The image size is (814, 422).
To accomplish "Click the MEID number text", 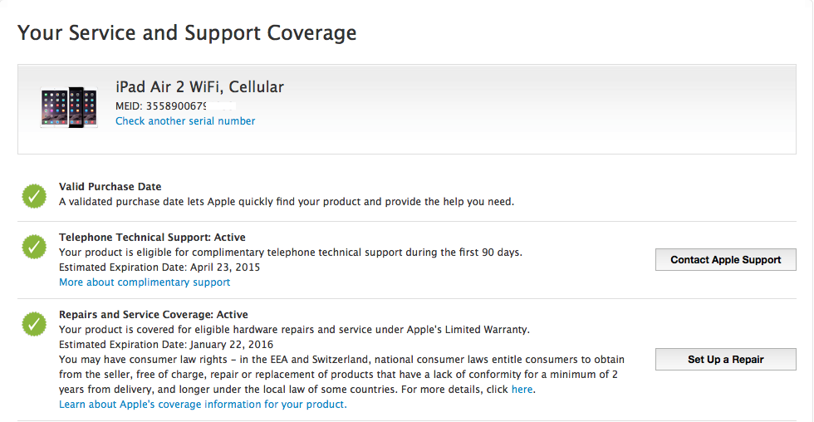I will point(175,105).
